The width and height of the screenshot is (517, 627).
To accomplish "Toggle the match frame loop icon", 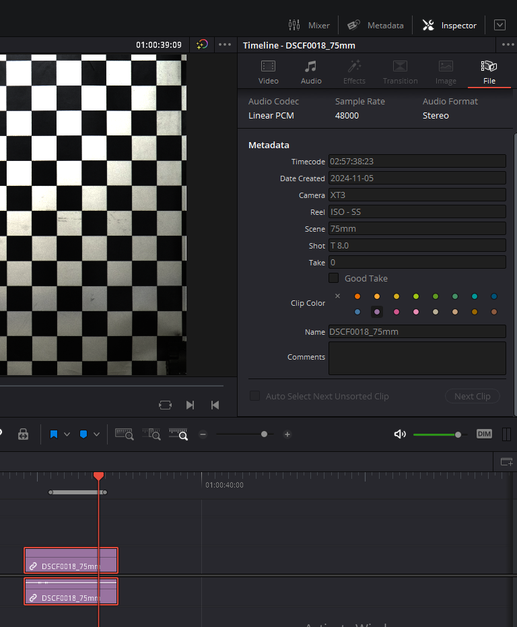I will tap(165, 405).
